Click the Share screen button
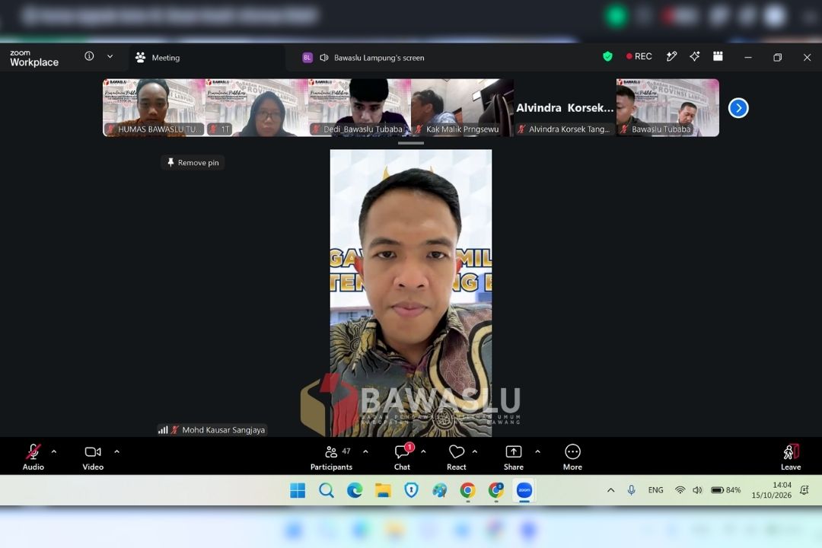Screen dimensions: 822x548 click(513, 457)
